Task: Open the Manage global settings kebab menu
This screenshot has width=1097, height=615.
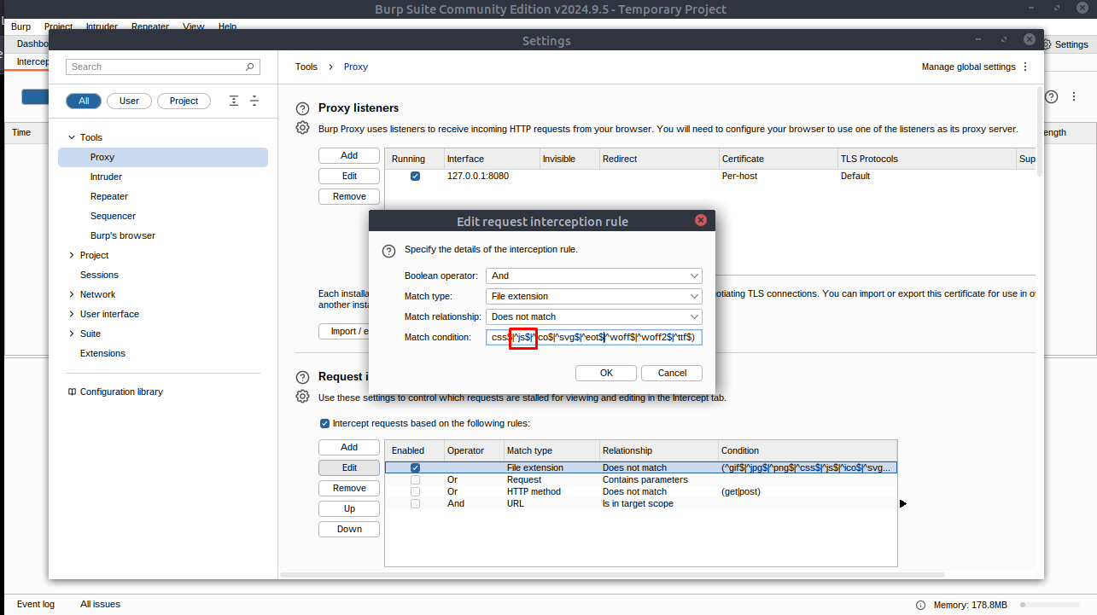Action: pos(1025,67)
